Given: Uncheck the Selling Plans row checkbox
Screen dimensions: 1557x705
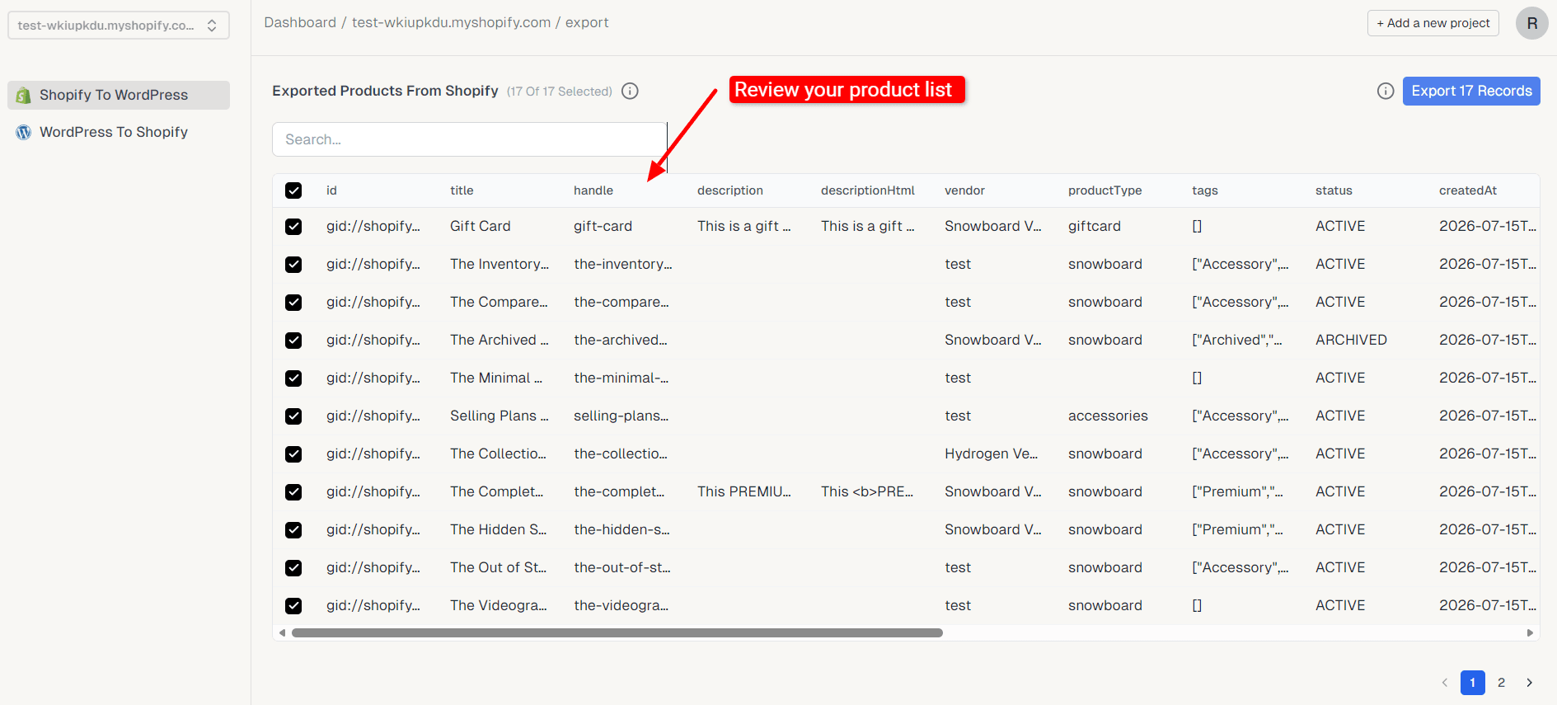Looking at the screenshot, I should click(x=293, y=416).
